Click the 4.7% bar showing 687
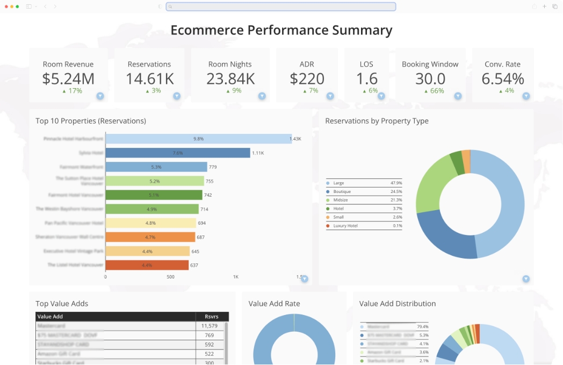 tap(150, 237)
